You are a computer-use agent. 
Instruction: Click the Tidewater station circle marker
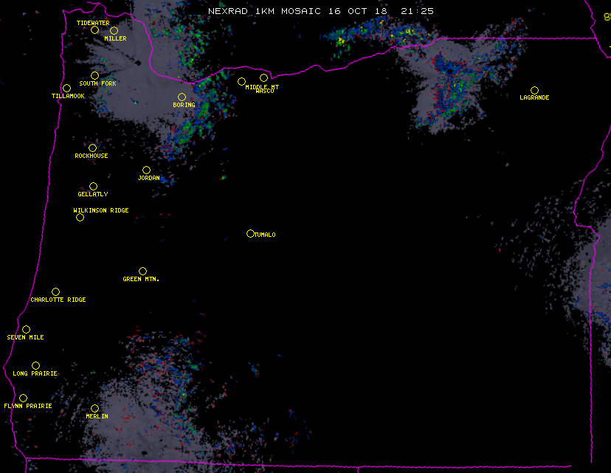[94, 30]
